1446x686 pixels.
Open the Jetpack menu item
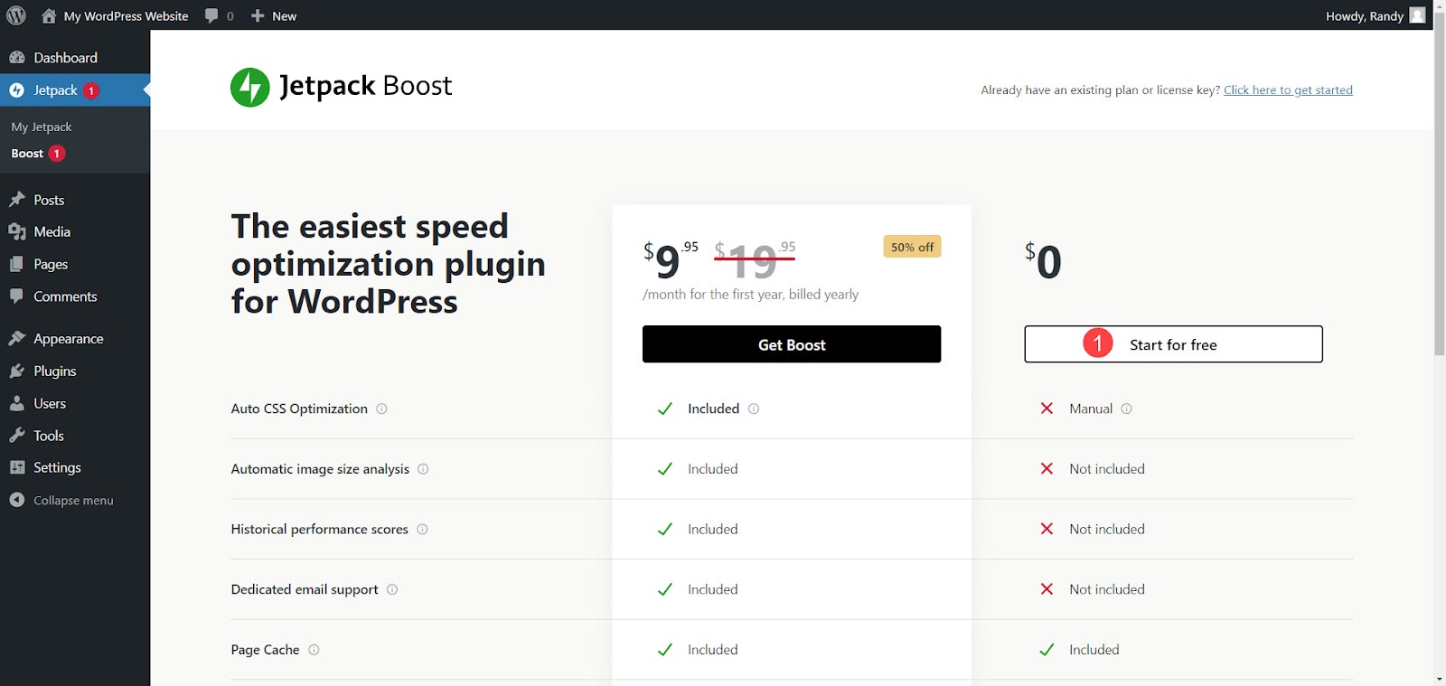point(75,90)
